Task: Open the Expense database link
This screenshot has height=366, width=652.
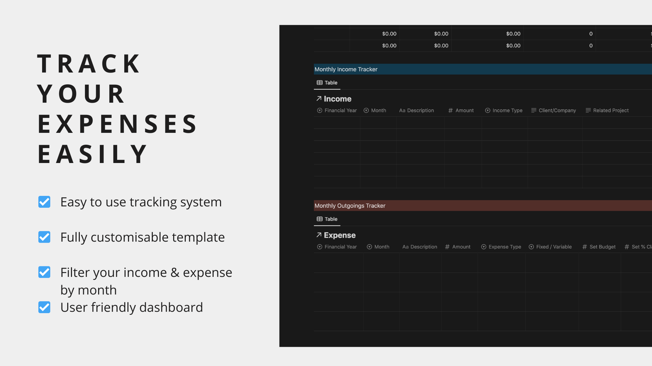Action: click(x=340, y=235)
